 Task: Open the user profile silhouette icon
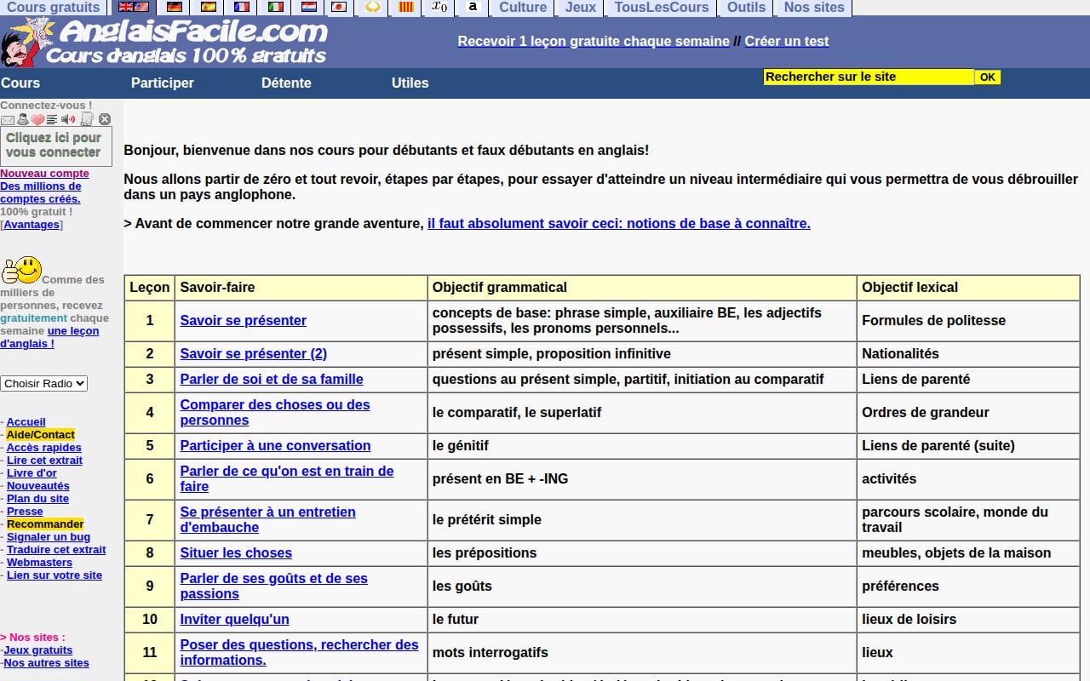(x=23, y=119)
